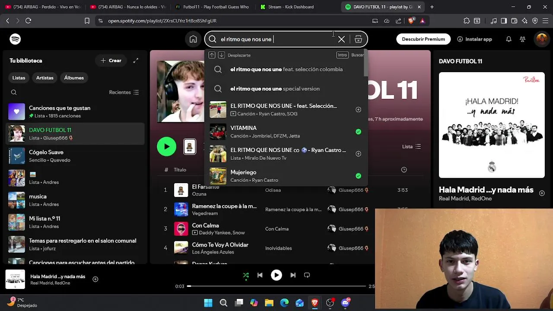This screenshot has width=553, height=311.
Task: Open DAVO FUTBOL 11 library item
Action: pos(76,133)
